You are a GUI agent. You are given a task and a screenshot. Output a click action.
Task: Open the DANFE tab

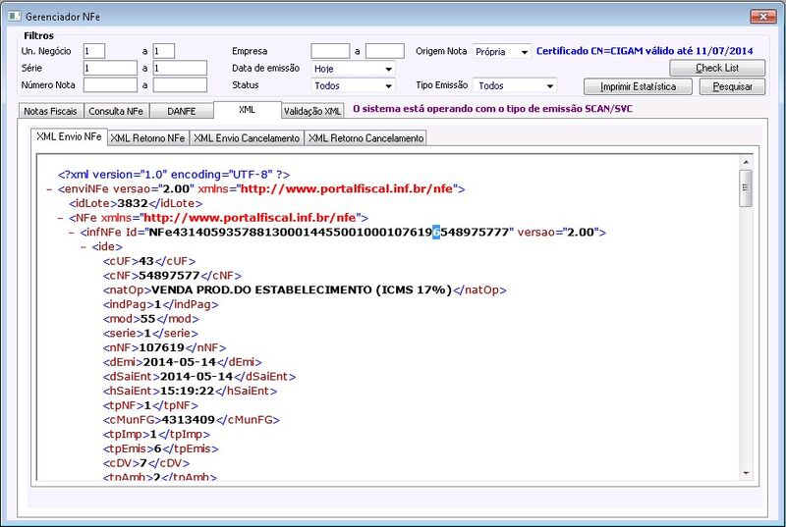point(182,111)
